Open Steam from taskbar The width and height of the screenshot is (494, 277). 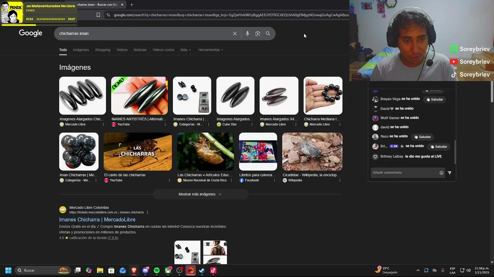click(202, 270)
